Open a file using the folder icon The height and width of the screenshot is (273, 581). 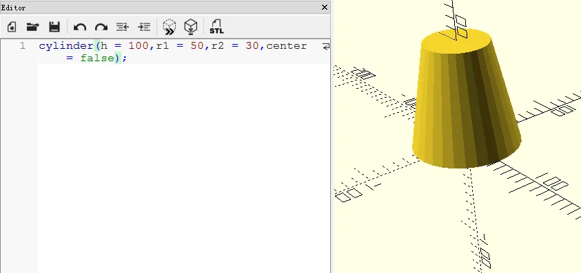point(33,27)
